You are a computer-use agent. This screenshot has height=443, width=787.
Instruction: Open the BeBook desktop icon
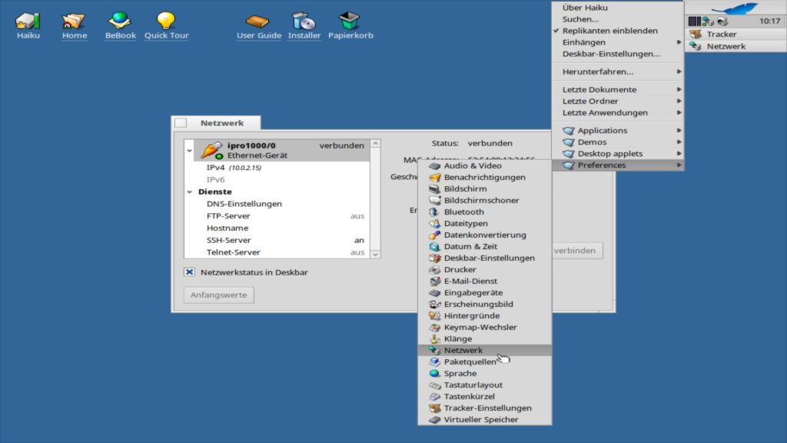pos(121,25)
